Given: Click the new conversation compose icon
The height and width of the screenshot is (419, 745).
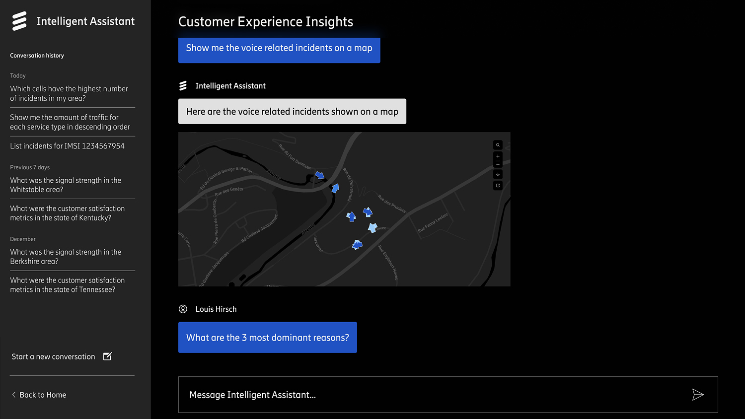Looking at the screenshot, I should pyautogui.click(x=107, y=356).
